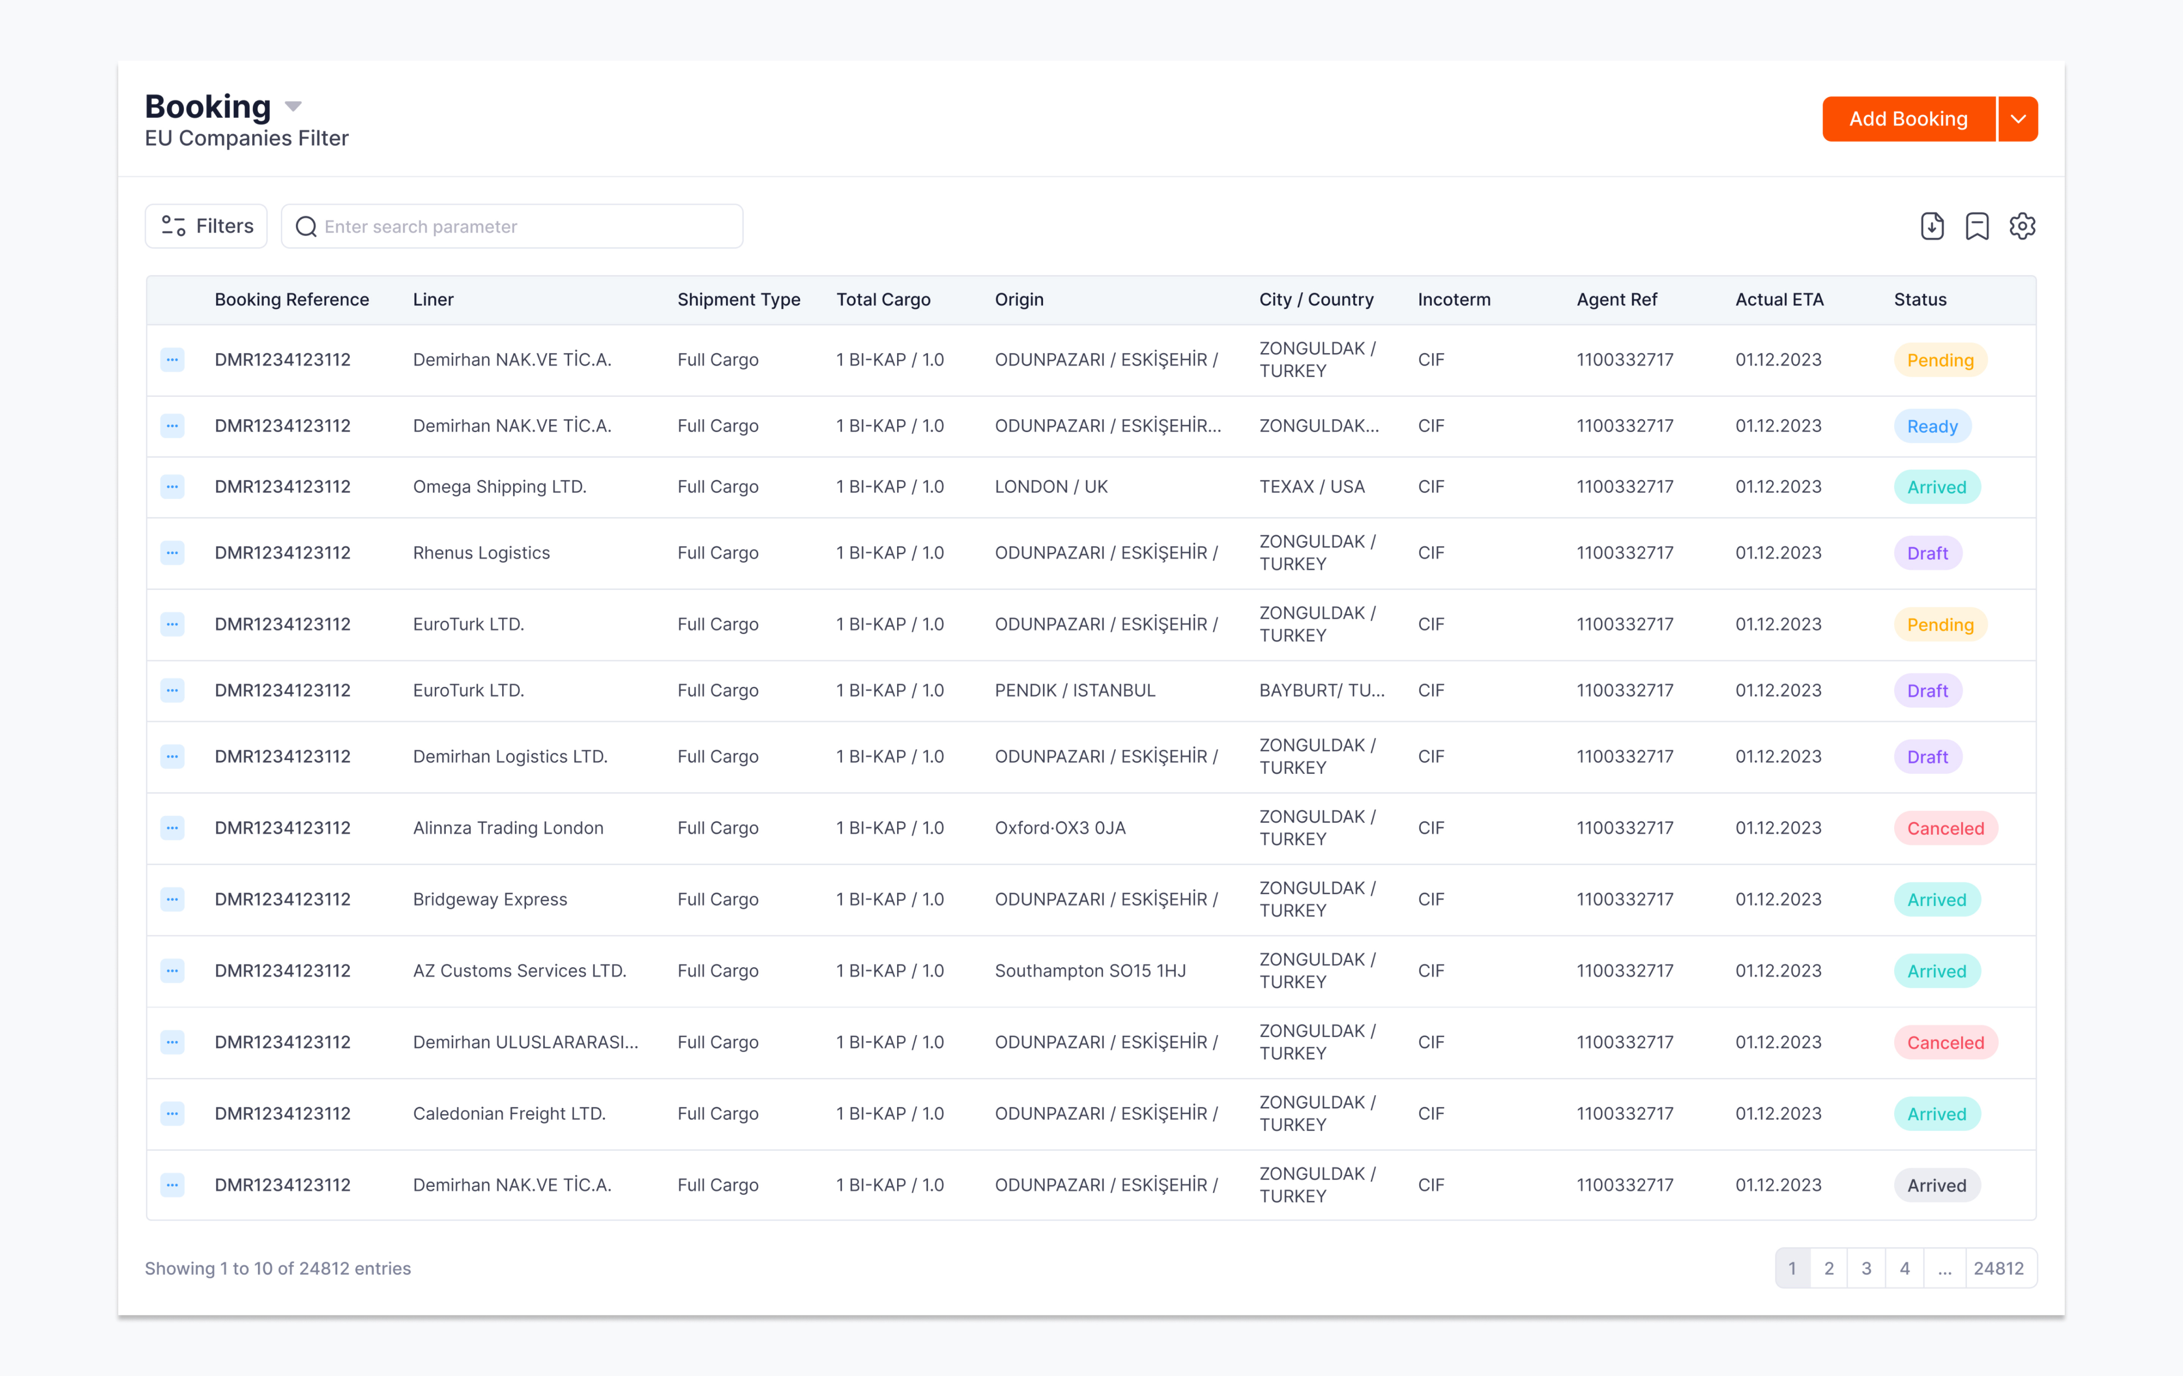Image resolution: width=2183 pixels, height=1376 pixels.
Task: Select the Pending status badge on the first row
Action: point(1939,360)
